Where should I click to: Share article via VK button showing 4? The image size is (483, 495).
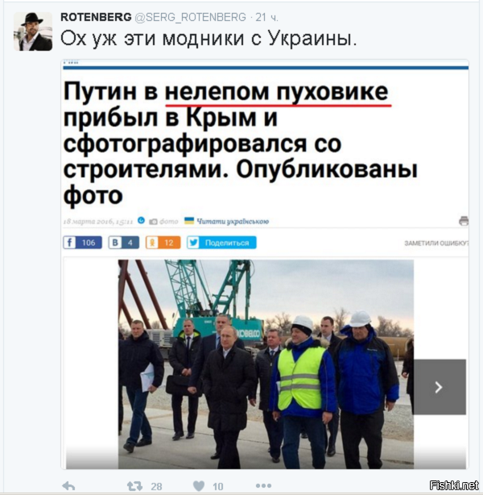pyautogui.click(x=124, y=243)
